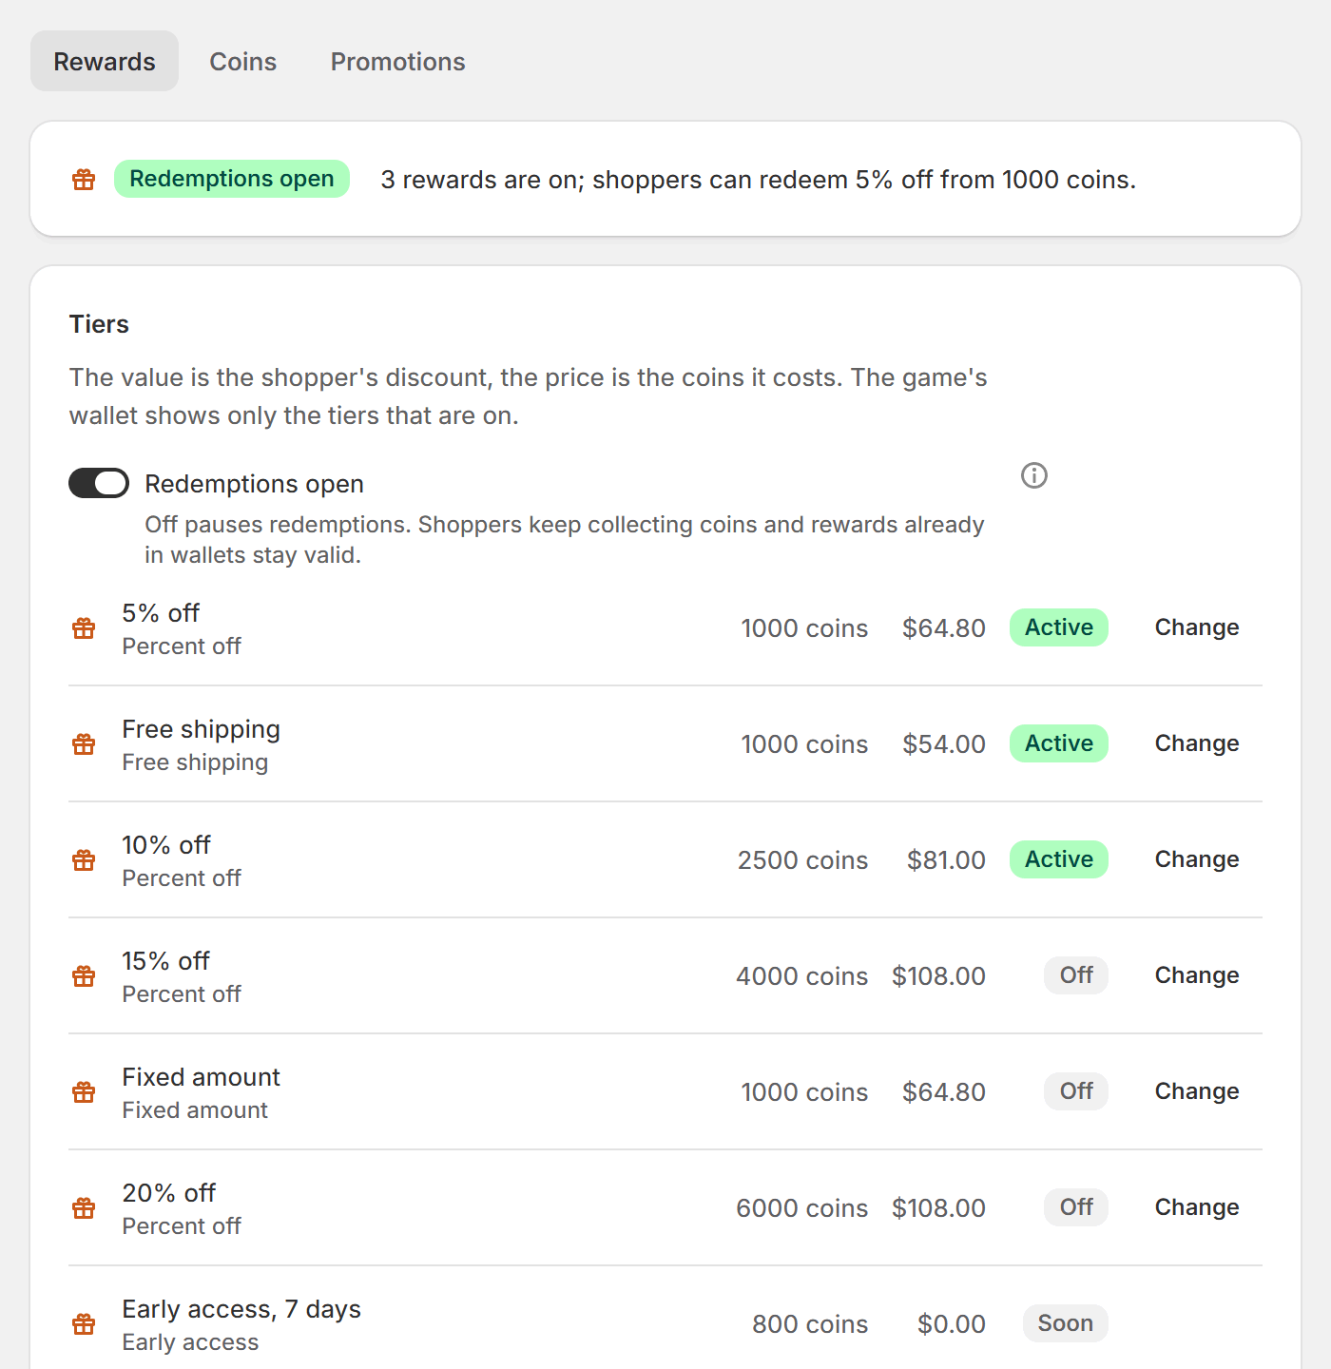1331x1369 pixels.
Task: Click the gift icon for 20% off tier
Action: coord(84,1208)
